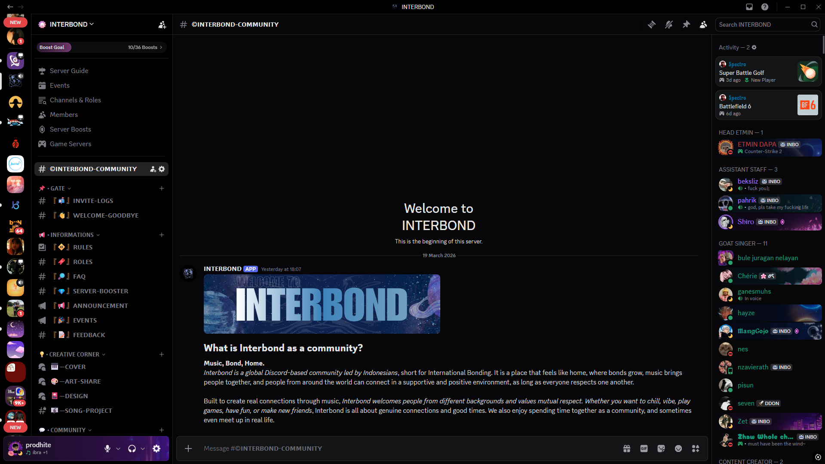Open the Welcome to INTERBOND banner image
Screen dimensions: 825x464
(322, 304)
